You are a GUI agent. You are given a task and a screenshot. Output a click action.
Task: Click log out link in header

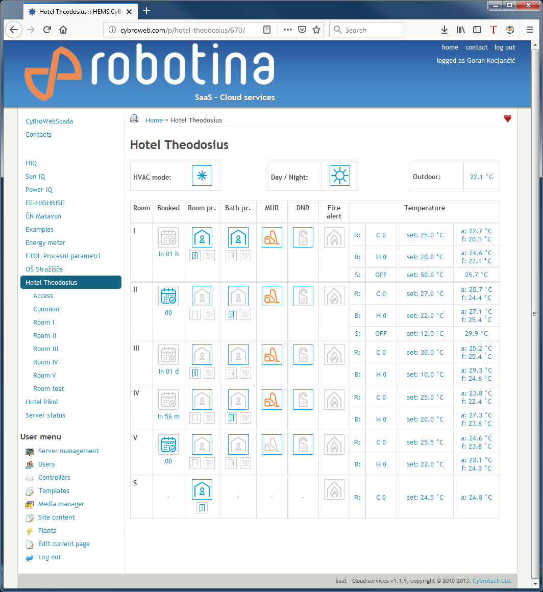(x=505, y=47)
